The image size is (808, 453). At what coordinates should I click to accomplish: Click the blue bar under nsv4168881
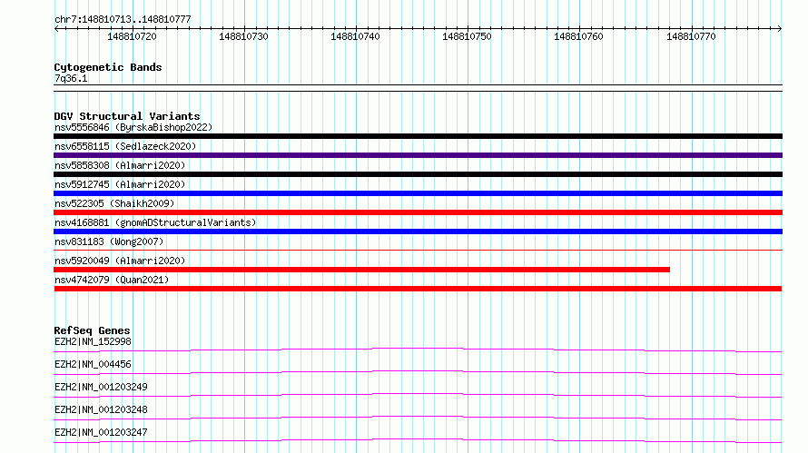tap(418, 231)
